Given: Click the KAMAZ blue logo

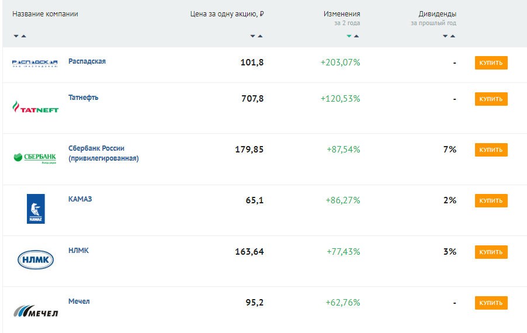Looking at the screenshot, I should click(35, 209).
